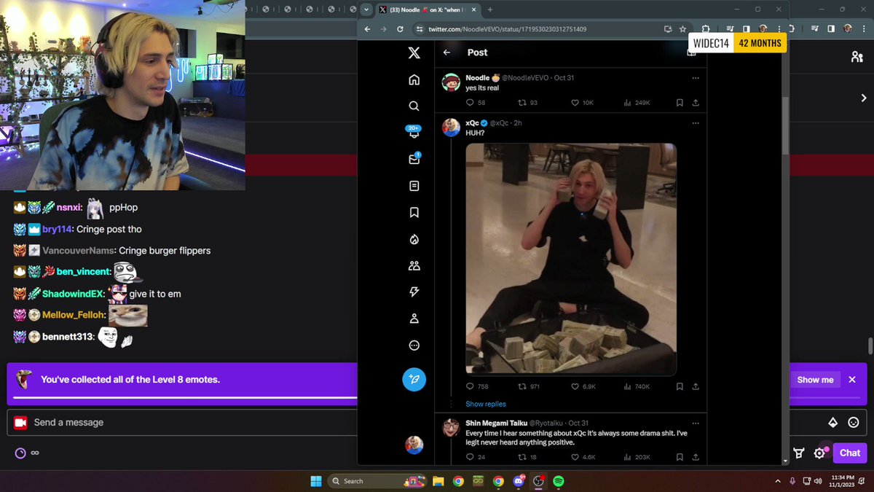Viewport: 874px width, 492px height.
Task: Open X Communities people icon
Action: [414, 265]
